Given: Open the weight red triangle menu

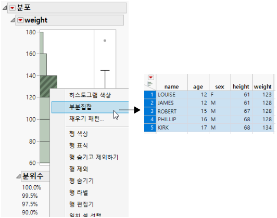Looking at the screenshot, I should 20,20.
